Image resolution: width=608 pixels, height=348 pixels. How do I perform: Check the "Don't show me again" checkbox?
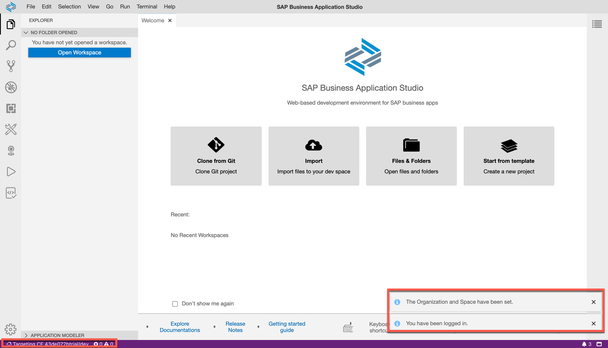175,304
